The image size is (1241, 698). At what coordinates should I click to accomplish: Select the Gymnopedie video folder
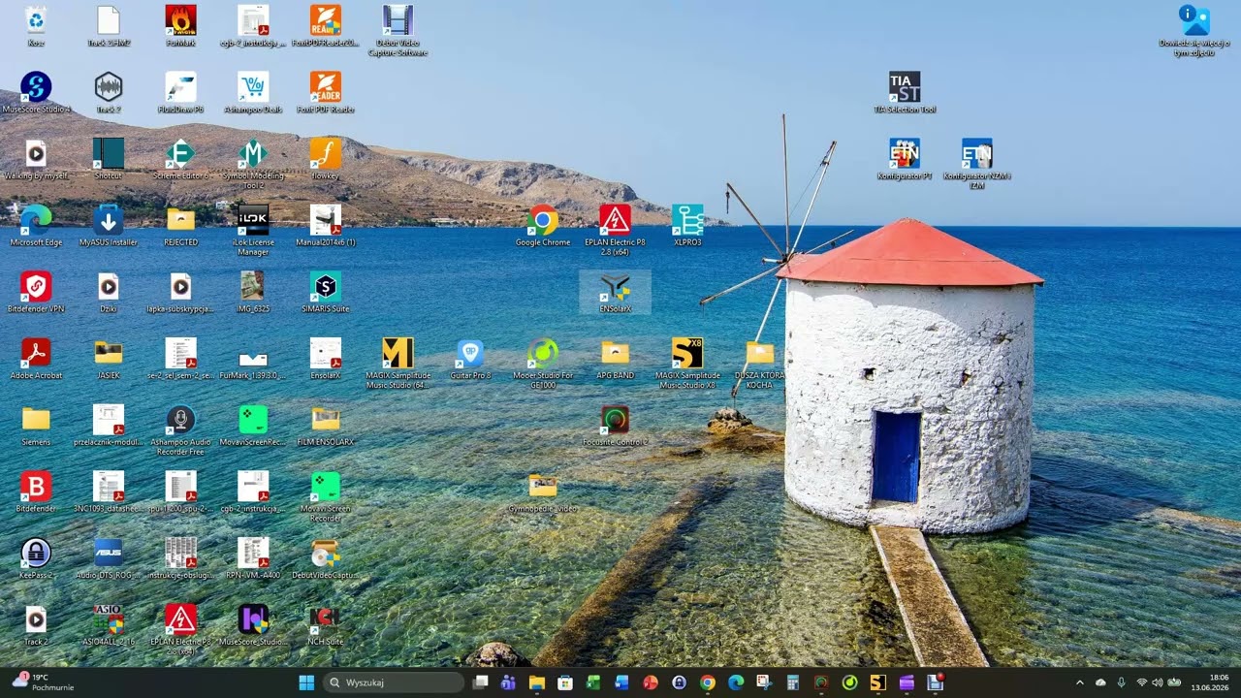coord(543,492)
